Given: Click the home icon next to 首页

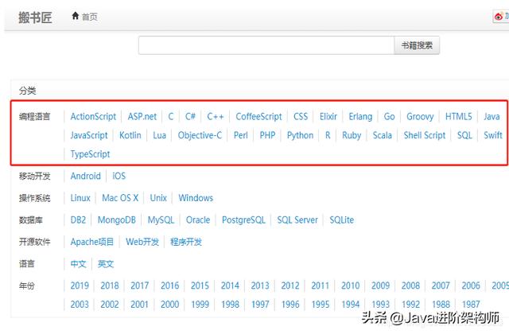Looking at the screenshot, I should pos(76,16).
